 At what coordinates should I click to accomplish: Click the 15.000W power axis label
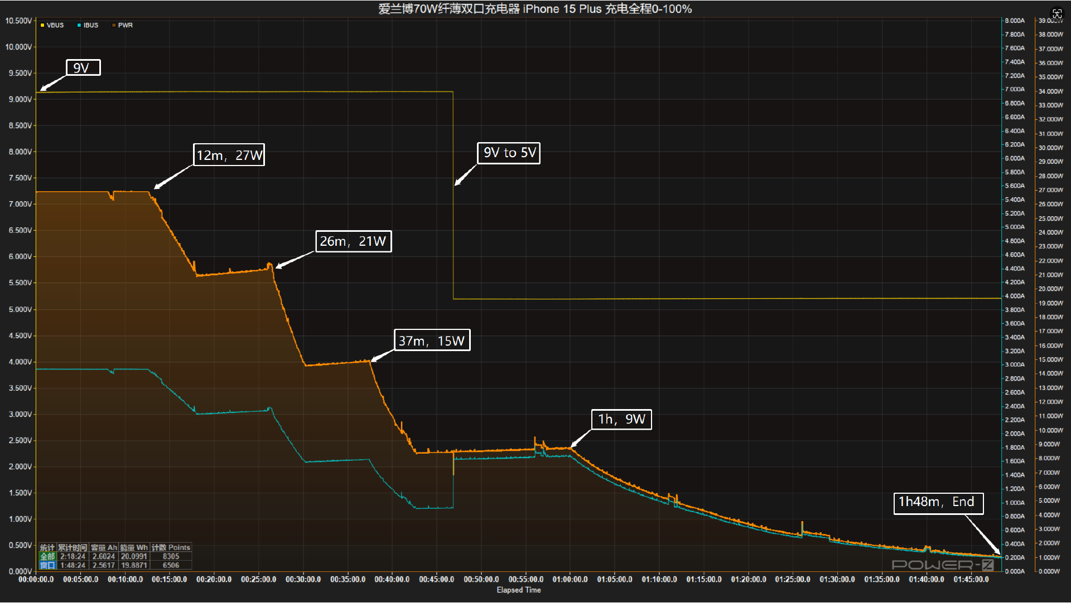[x=1051, y=359]
